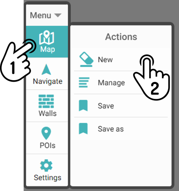The width and height of the screenshot is (179, 191).
Task: Choose the New action entry
Action: (121, 59)
